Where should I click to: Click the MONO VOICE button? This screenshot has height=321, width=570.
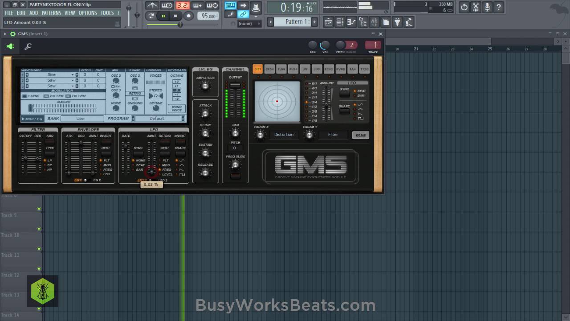pos(177,108)
